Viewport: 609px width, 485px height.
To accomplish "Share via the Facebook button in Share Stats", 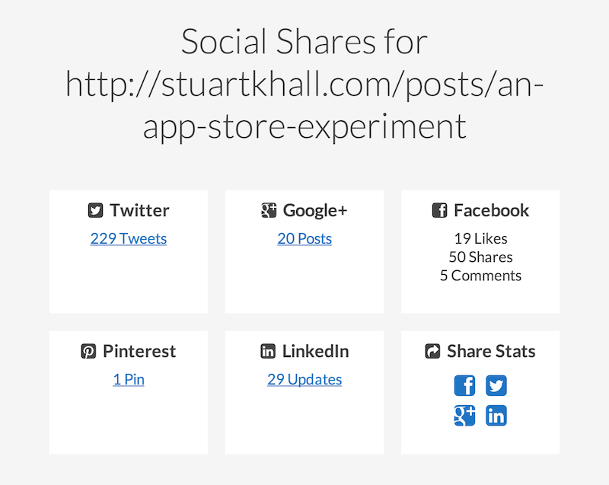I will [464, 385].
